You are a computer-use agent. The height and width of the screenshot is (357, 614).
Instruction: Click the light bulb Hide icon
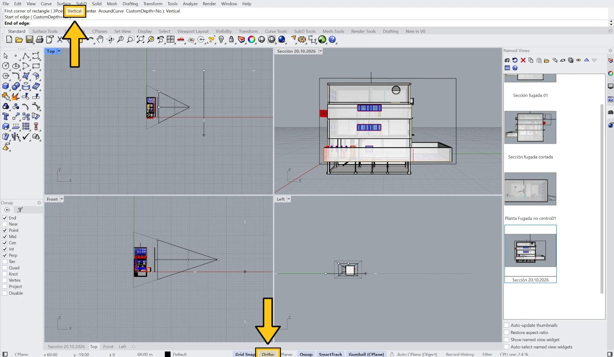tap(221, 40)
